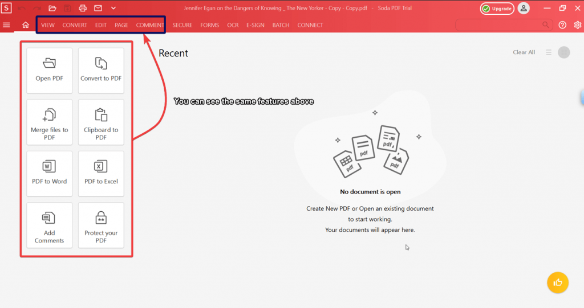This screenshot has width=584, height=308.
Task: Select the PAGE tab
Action: coord(121,25)
